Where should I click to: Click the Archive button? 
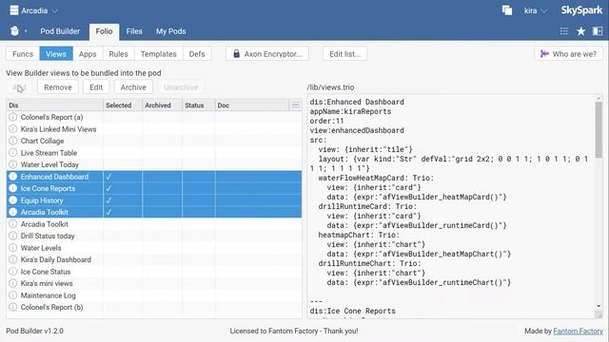[x=133, y=87]
